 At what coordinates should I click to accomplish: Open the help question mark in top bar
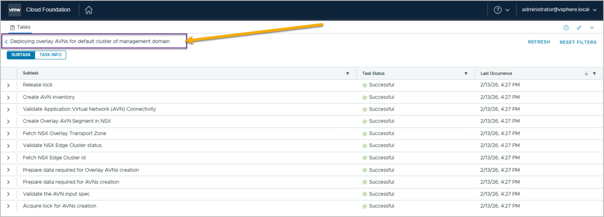pos(498,10)
